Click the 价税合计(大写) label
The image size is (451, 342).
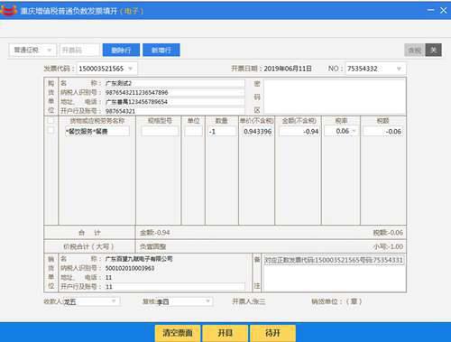click(x=88, y=246)
